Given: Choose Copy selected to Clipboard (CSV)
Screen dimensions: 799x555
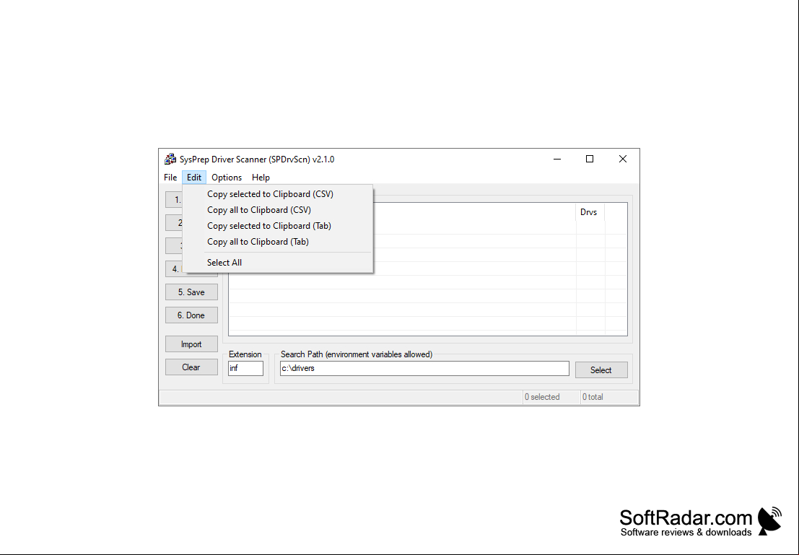Looking at the screenshot, I should coord(278,194).
